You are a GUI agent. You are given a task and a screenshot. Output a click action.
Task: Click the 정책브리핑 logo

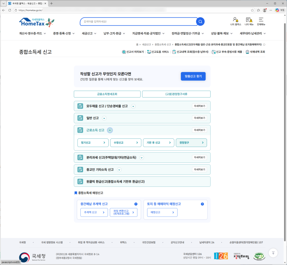pyautogui.click(x=241, y=256)
